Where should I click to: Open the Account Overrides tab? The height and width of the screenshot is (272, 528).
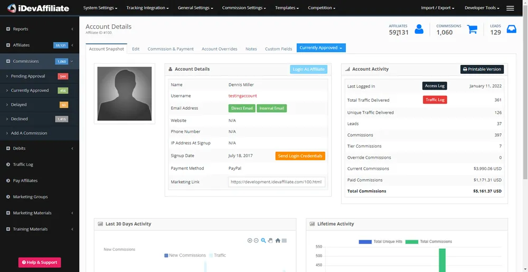click(x=219, y=49)
